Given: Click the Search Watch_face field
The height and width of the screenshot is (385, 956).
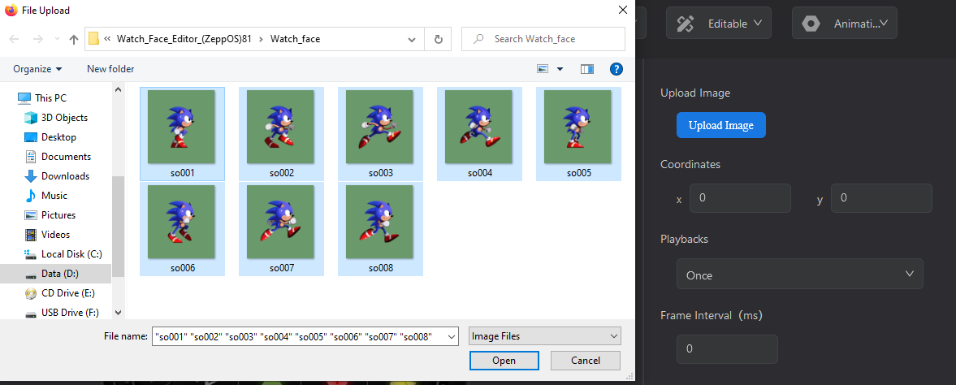Looking at the screenshot, I should point(543,39).
